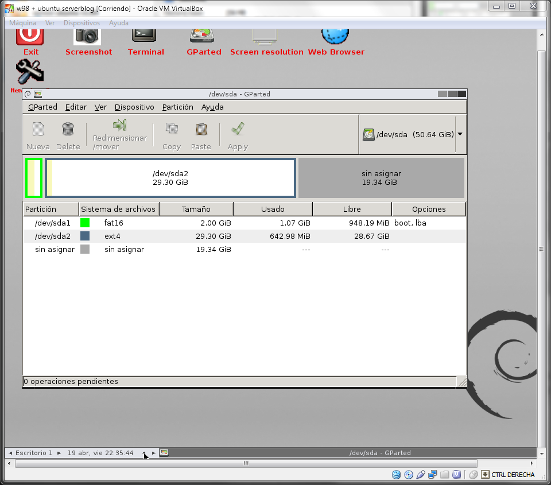The height and width of the screenshot is (485, 551).
Task: Select the /dev/sda2 ext4 row
Action: point(245,236)
